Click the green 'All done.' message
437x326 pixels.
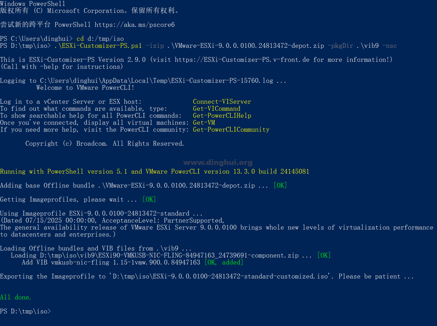16,297
